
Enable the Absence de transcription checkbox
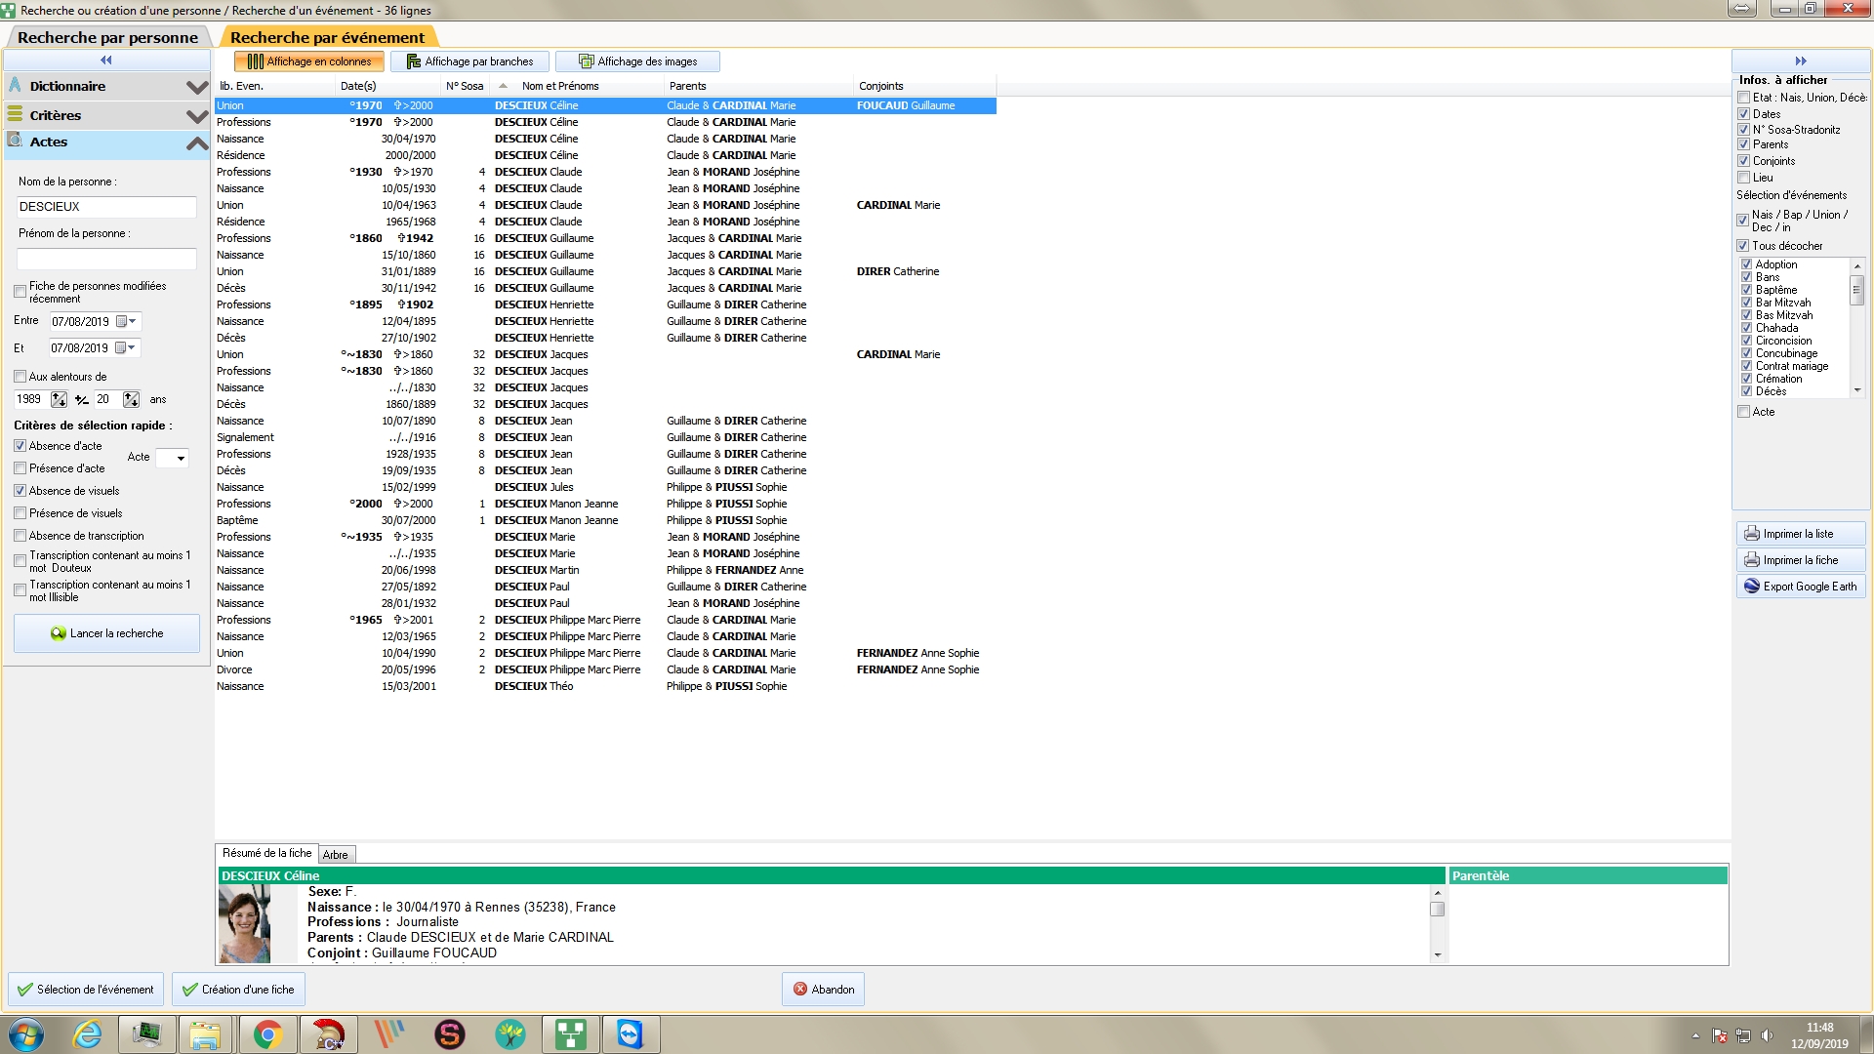[20, 536]
